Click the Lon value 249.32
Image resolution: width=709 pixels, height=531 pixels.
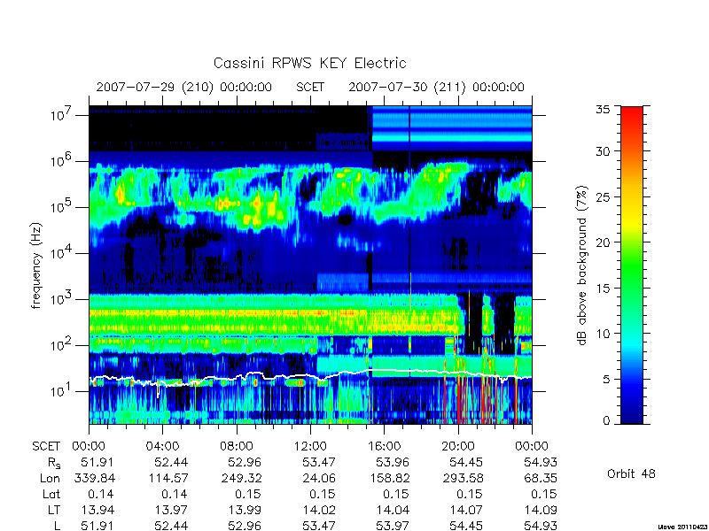[x=240, y=478]
